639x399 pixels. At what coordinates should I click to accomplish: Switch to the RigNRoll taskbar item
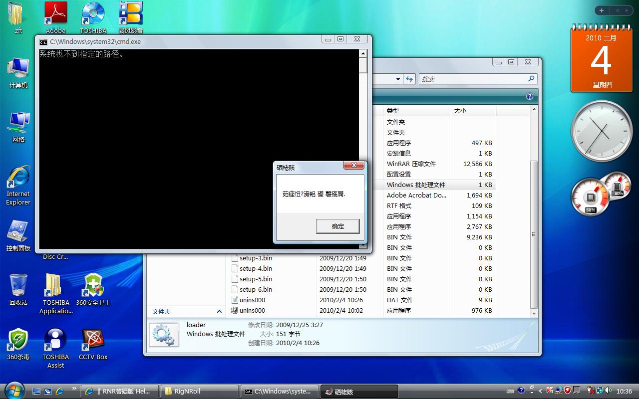[x=200, y=392]
